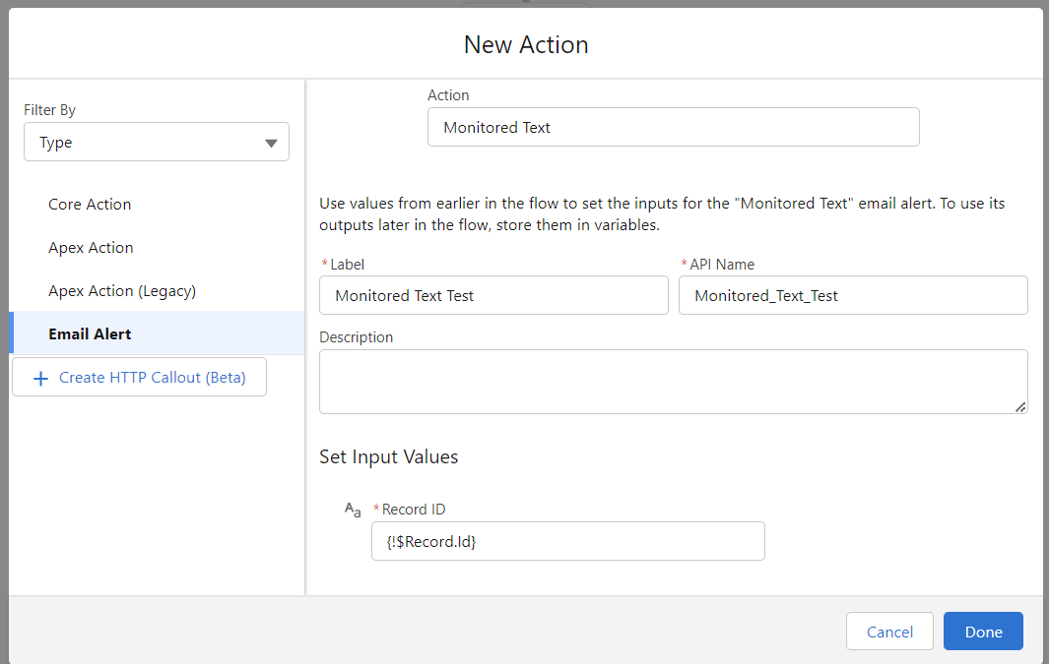
Task: Click the API Name input field
Action: (x=852, y=295)
